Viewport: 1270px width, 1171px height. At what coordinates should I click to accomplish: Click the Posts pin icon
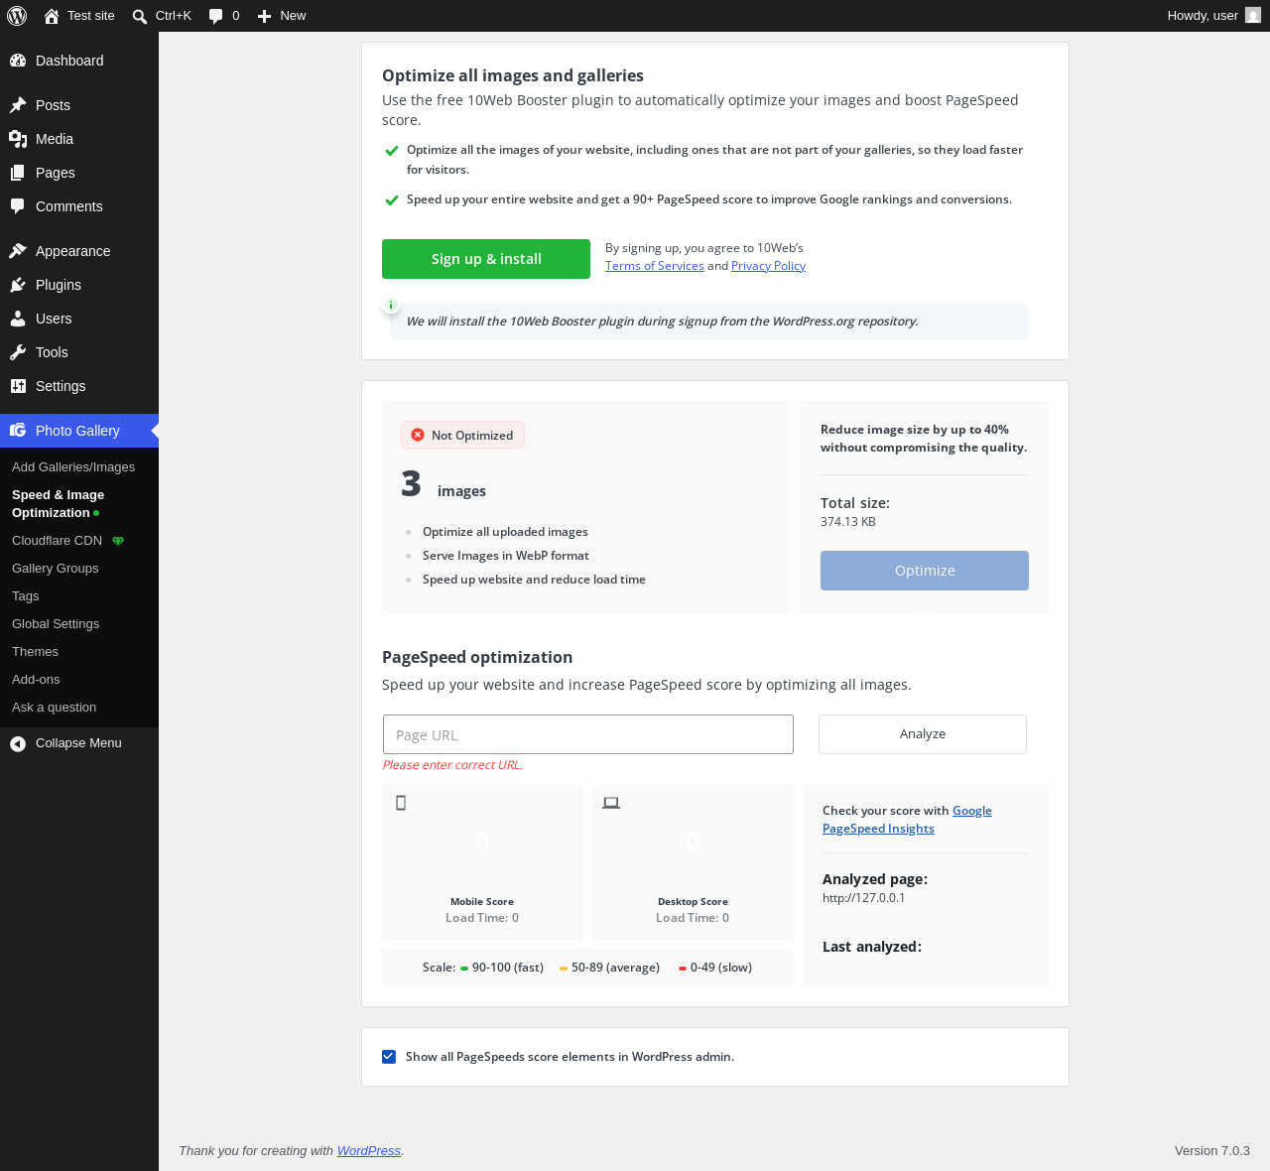point(18,105)
